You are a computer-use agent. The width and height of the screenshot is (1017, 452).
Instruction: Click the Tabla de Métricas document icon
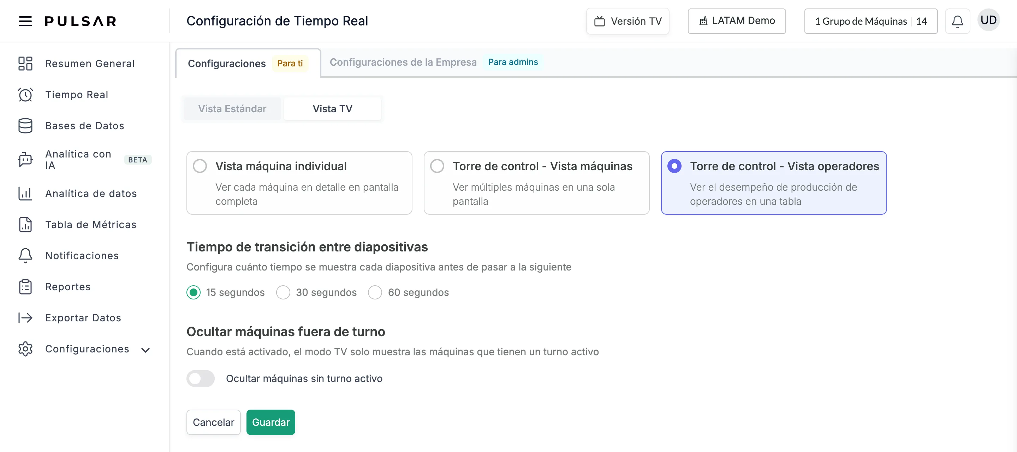tap(25, 225)
